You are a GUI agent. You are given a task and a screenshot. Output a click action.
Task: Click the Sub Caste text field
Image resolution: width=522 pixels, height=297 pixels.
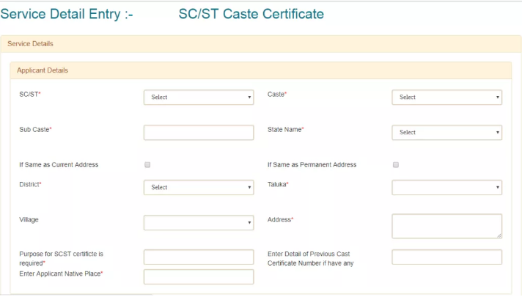click(198, 133)
